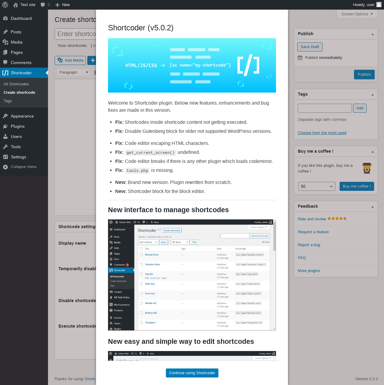Focus the tags input field
Image resolution: width=384 pixels, height=385 pixels.
325,108
